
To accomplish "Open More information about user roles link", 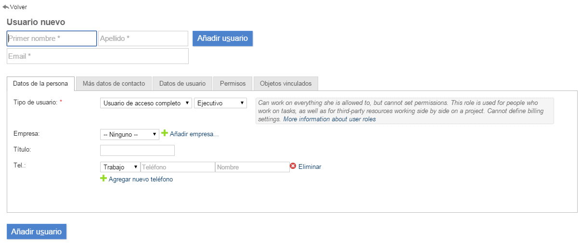I will pos(329,119).
